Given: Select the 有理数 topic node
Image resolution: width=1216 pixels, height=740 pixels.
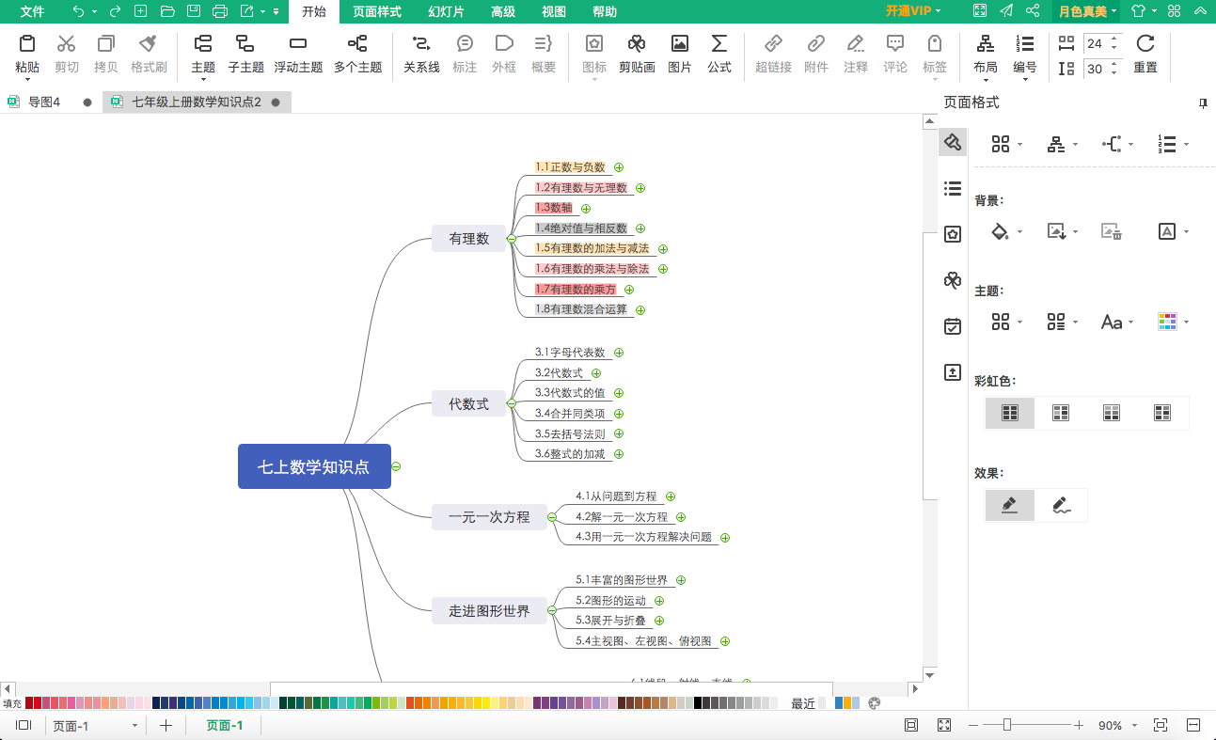Looking at the screenshot, I should (x=469, y=239).
